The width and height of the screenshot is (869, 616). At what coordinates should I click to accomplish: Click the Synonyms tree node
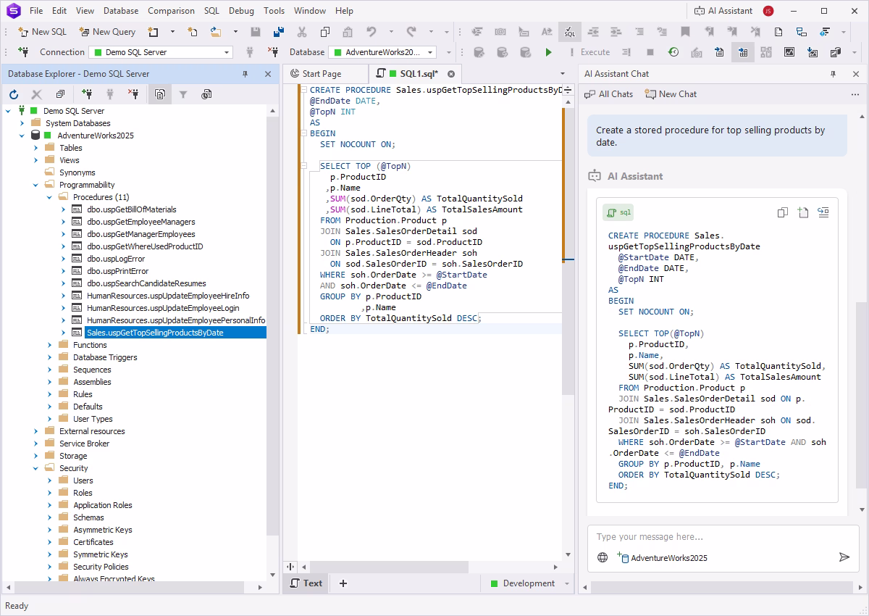(77, 172)
